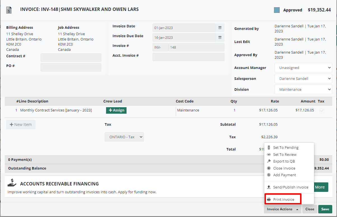
Task: Click the Outstanding Balance row label
Action: point(27,168)
